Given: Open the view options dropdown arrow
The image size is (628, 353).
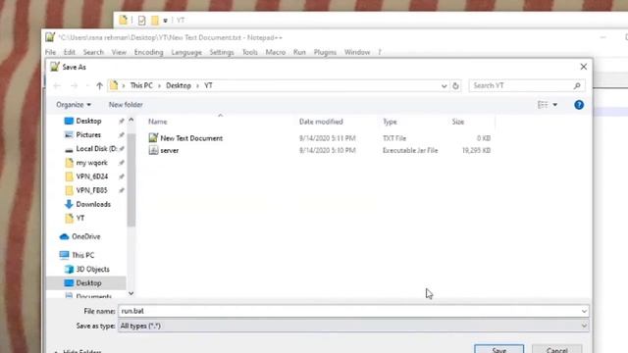Looking at the screenshot, I should [555, 105].
